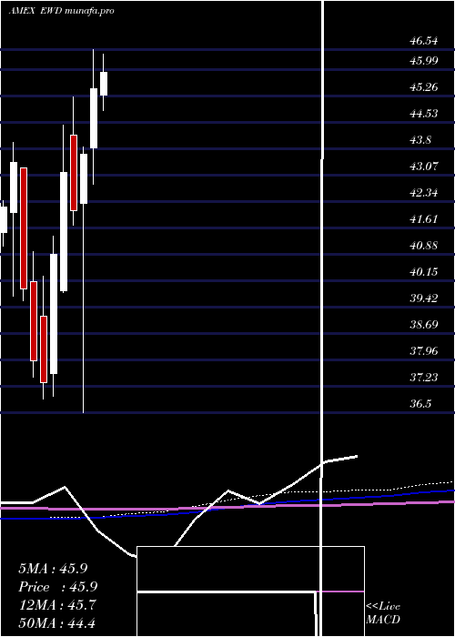Viewport: 455px width, 637px height.
Task: Click the long vertical white cursor line
Action: click(x=323, y=317)
